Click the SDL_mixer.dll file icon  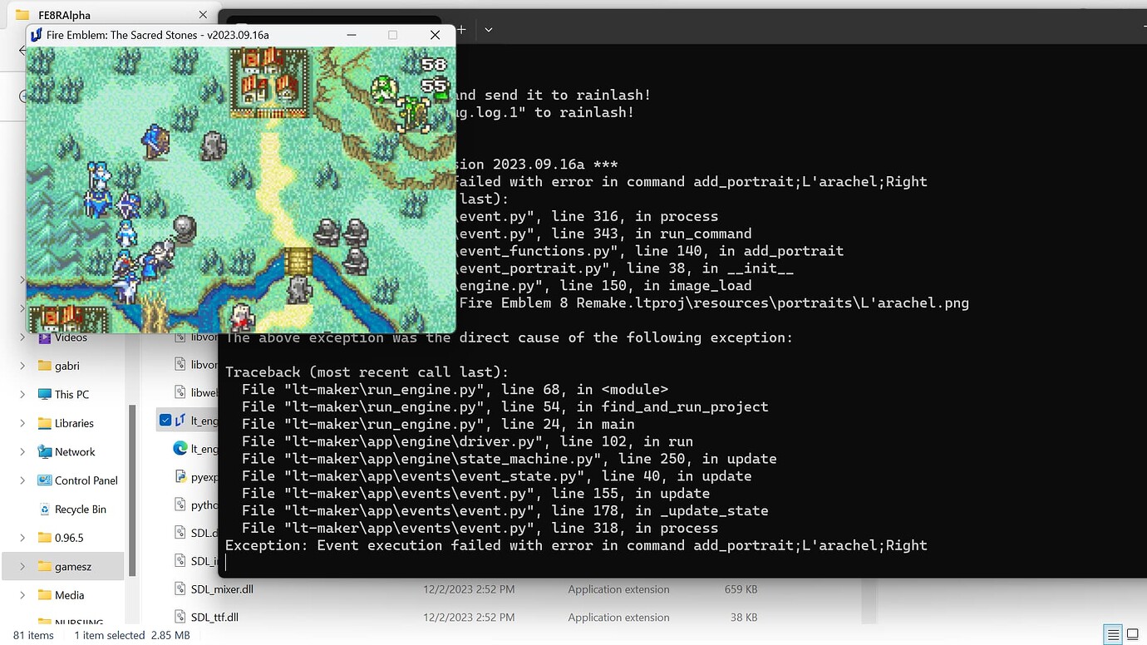pyautogui.click(x=181, y=589)
